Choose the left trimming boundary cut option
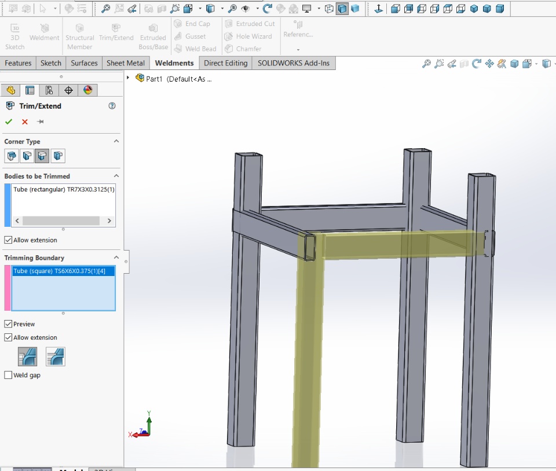The width and height of the screenshot is (556, 471). (27, 356)
